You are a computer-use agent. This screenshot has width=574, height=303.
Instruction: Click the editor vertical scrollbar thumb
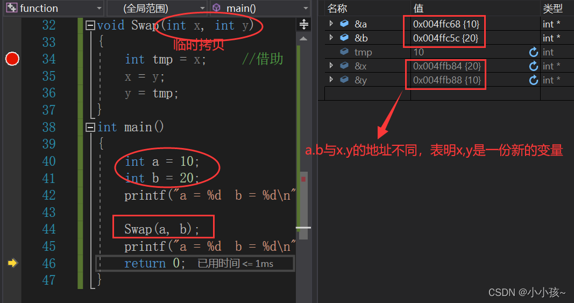pyautogui.click(x=303, y=205)
